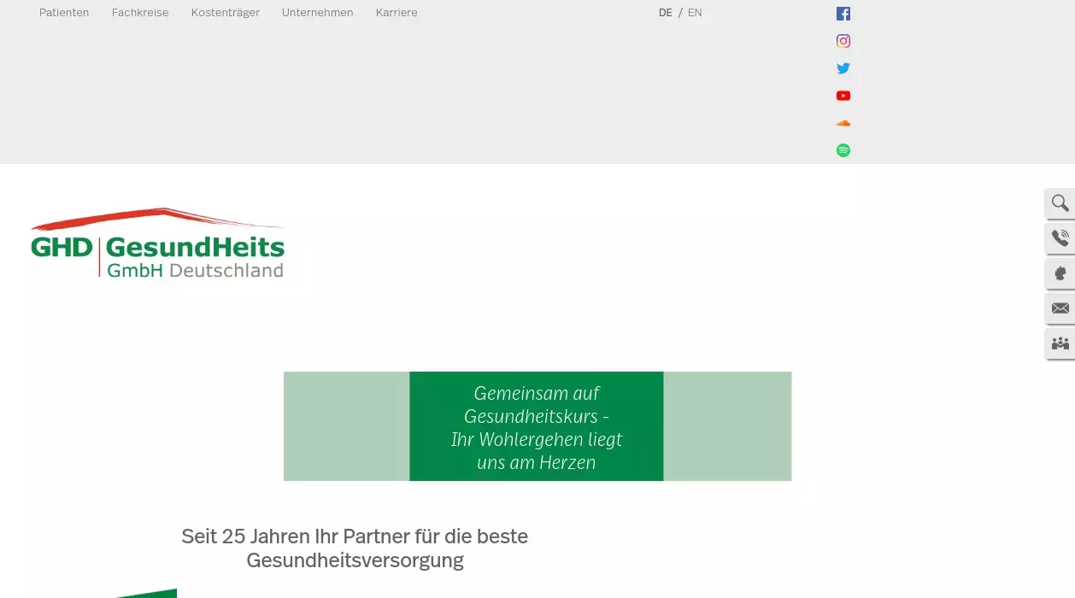The height and width of the screenshot is (598, 1075).
Task: Click the phone contact sidebar icon
Action: tap(1060, 238)
